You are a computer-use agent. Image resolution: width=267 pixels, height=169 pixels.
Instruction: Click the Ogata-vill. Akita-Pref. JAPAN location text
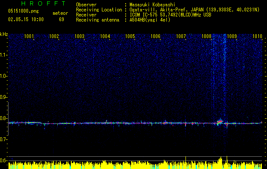coord(194,10)
